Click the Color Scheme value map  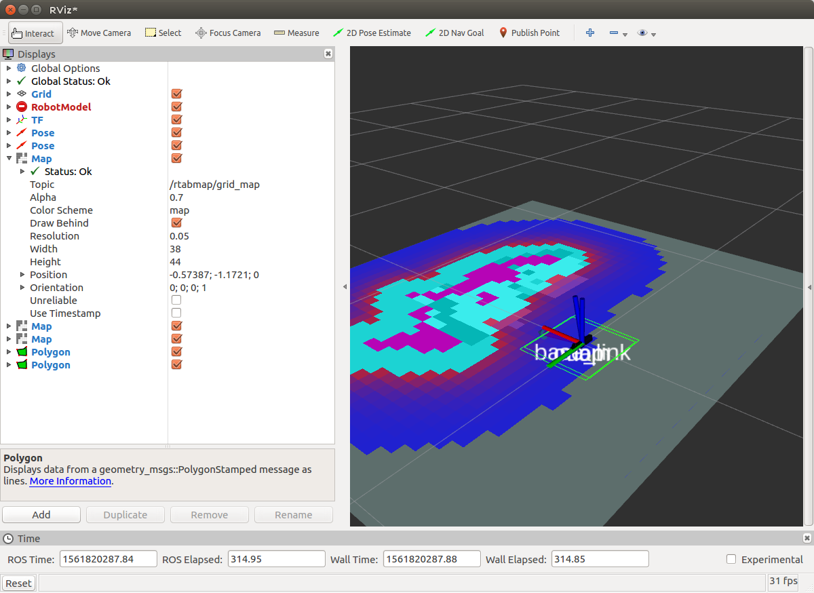[x=179, y=210]
